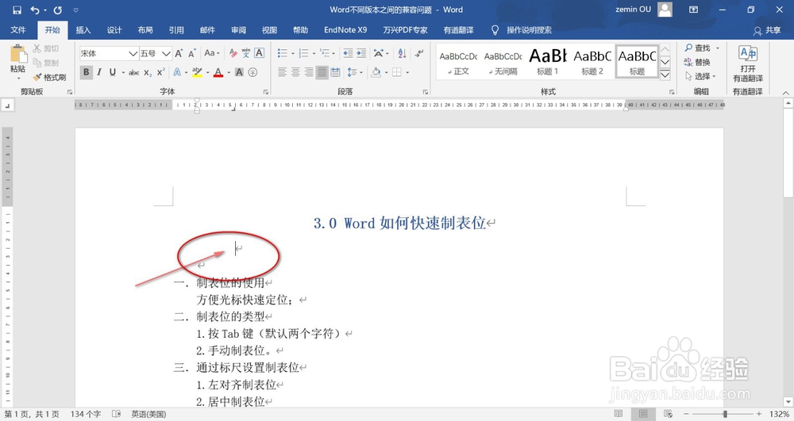Clear all formatting eraser icon

pos(233,53)
